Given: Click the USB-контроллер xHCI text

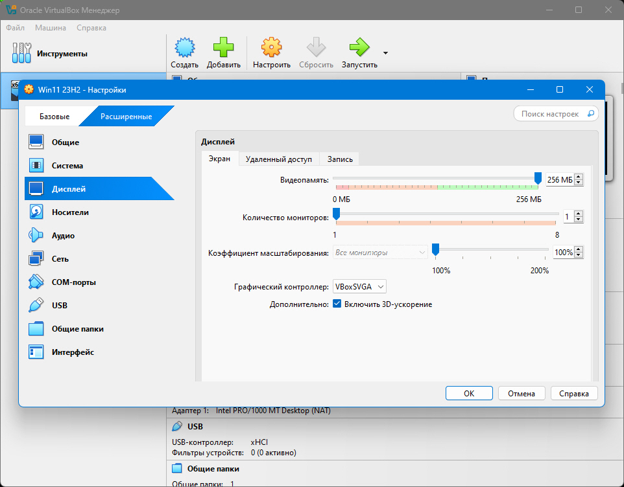Looking at the screenshot, I should 220,442.
